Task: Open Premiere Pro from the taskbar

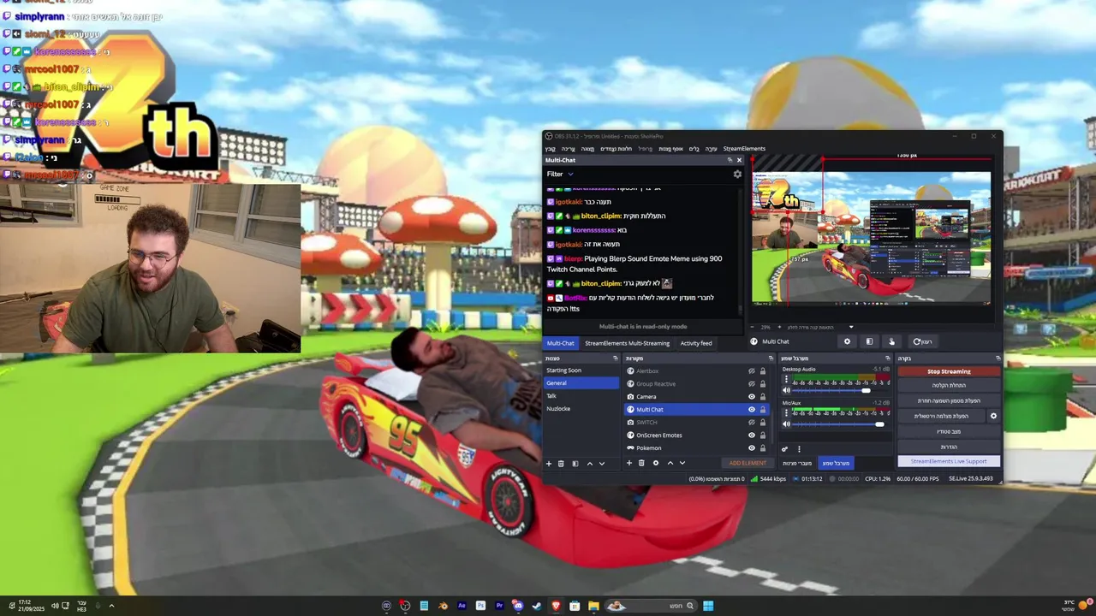Action: point(499,606)
